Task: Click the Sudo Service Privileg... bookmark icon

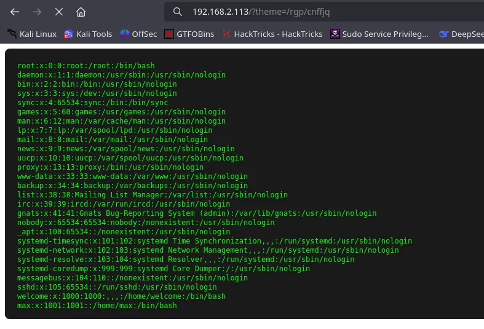Action: tap(335, 34)
